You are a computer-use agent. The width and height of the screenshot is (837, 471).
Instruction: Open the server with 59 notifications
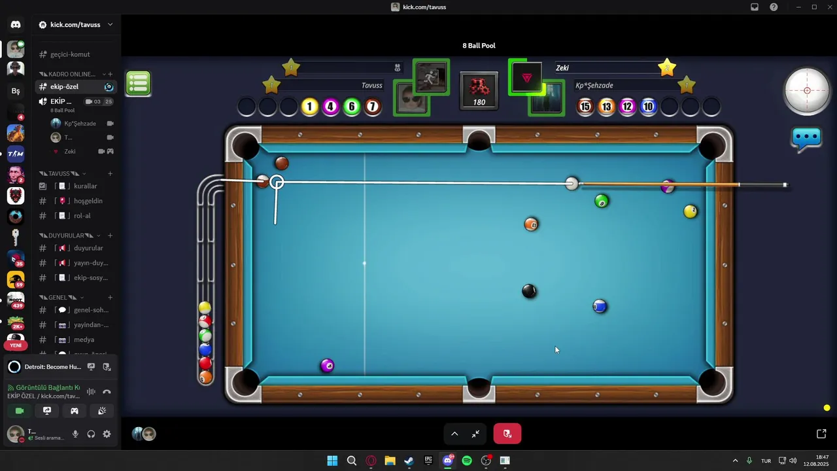click(x=16, y=279)
